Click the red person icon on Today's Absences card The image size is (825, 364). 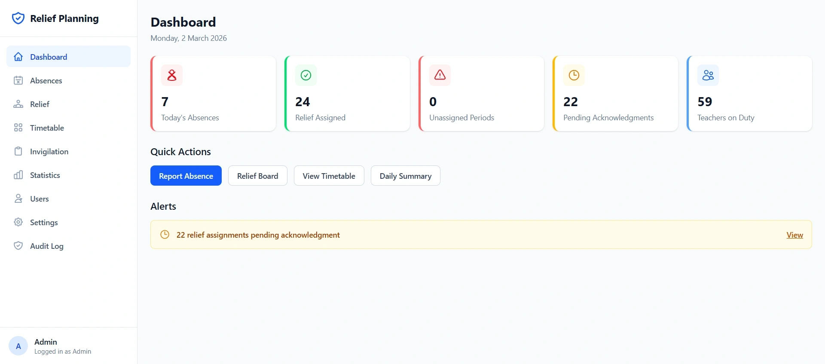click(172, 75)
